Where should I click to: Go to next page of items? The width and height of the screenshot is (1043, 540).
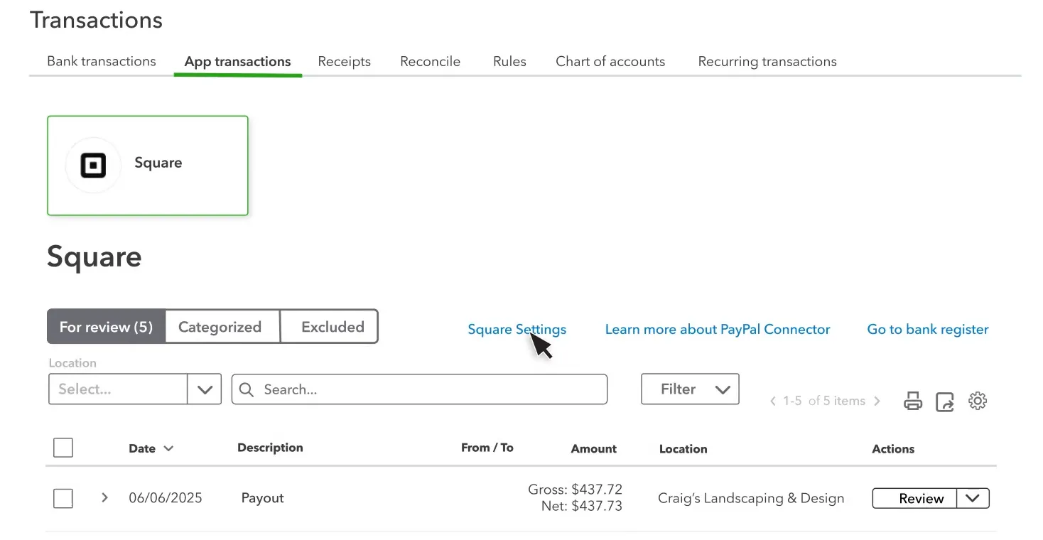877,401
